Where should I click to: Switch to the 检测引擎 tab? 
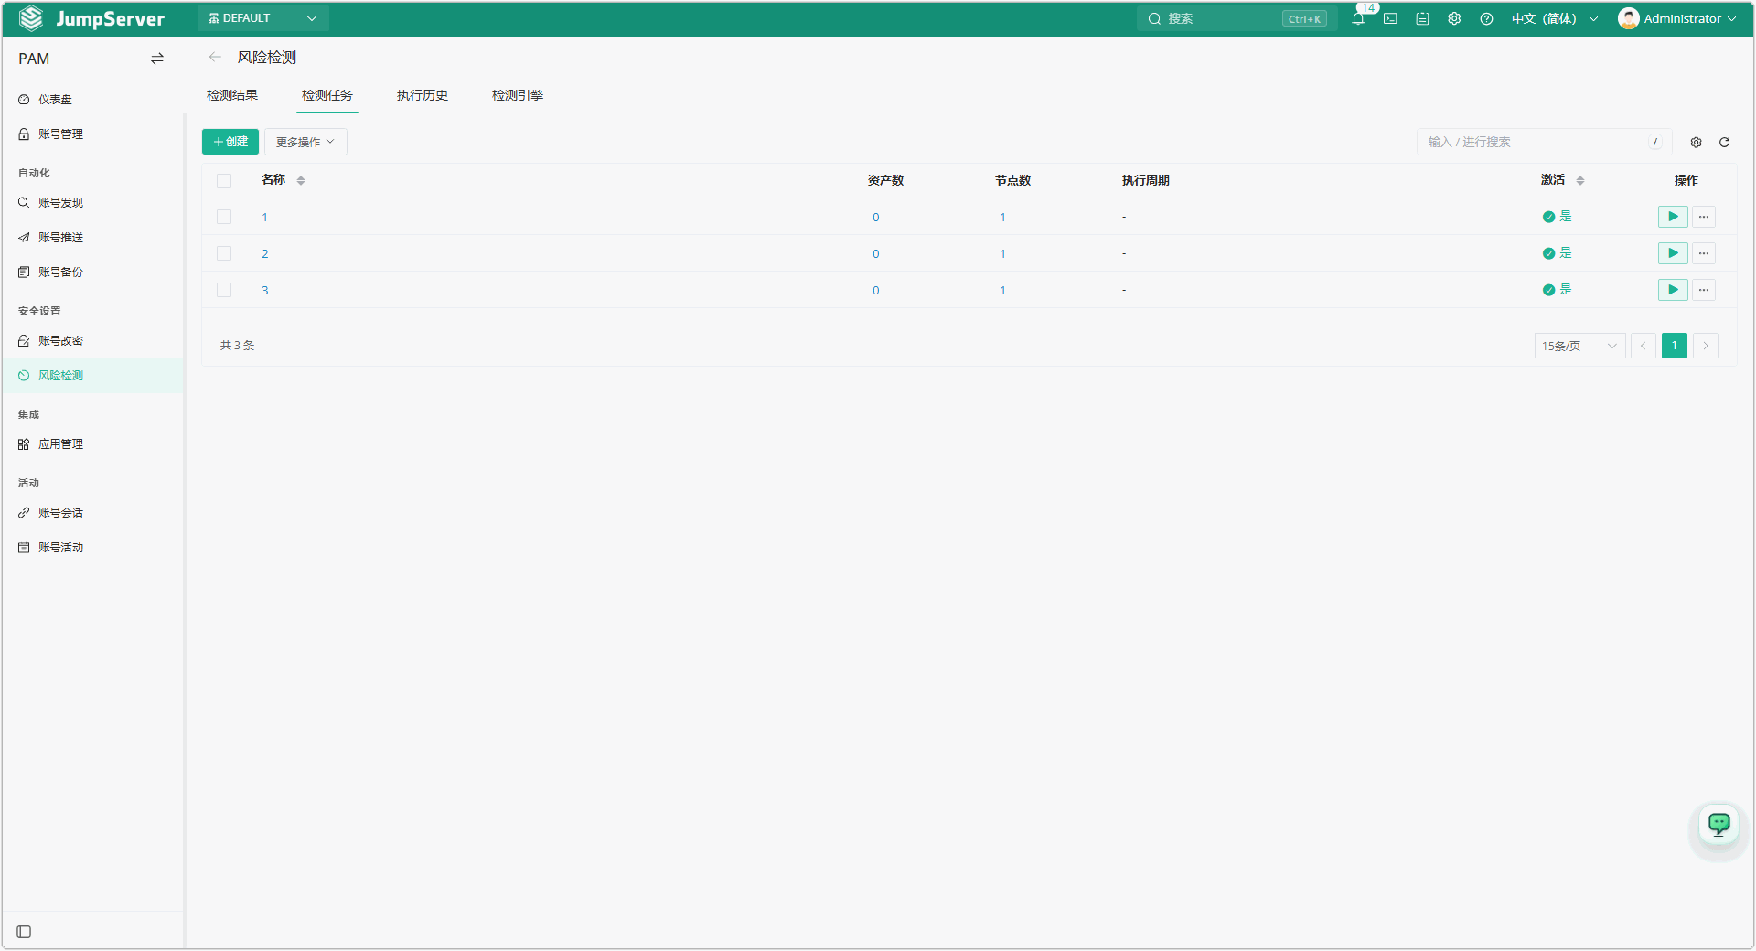pos(518,95)
